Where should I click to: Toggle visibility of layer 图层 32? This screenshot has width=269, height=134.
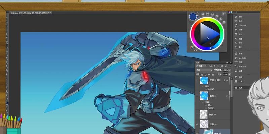[197, 95]
